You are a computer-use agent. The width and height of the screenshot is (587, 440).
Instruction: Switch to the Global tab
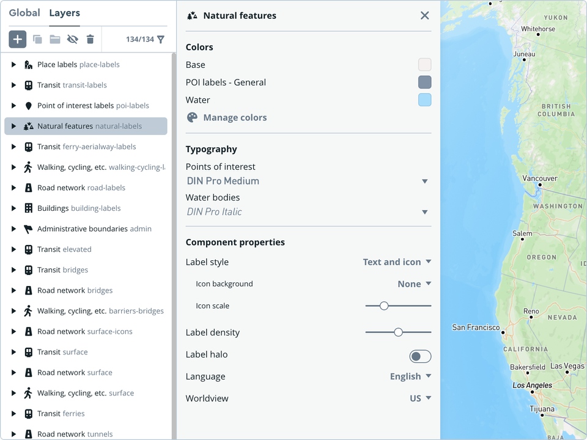point(24,13)
